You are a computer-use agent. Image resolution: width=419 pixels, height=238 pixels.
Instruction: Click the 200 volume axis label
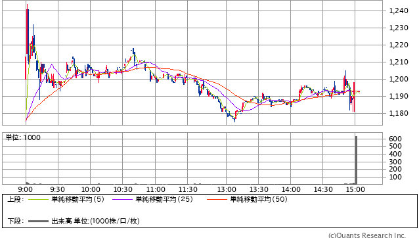(395, 169)
